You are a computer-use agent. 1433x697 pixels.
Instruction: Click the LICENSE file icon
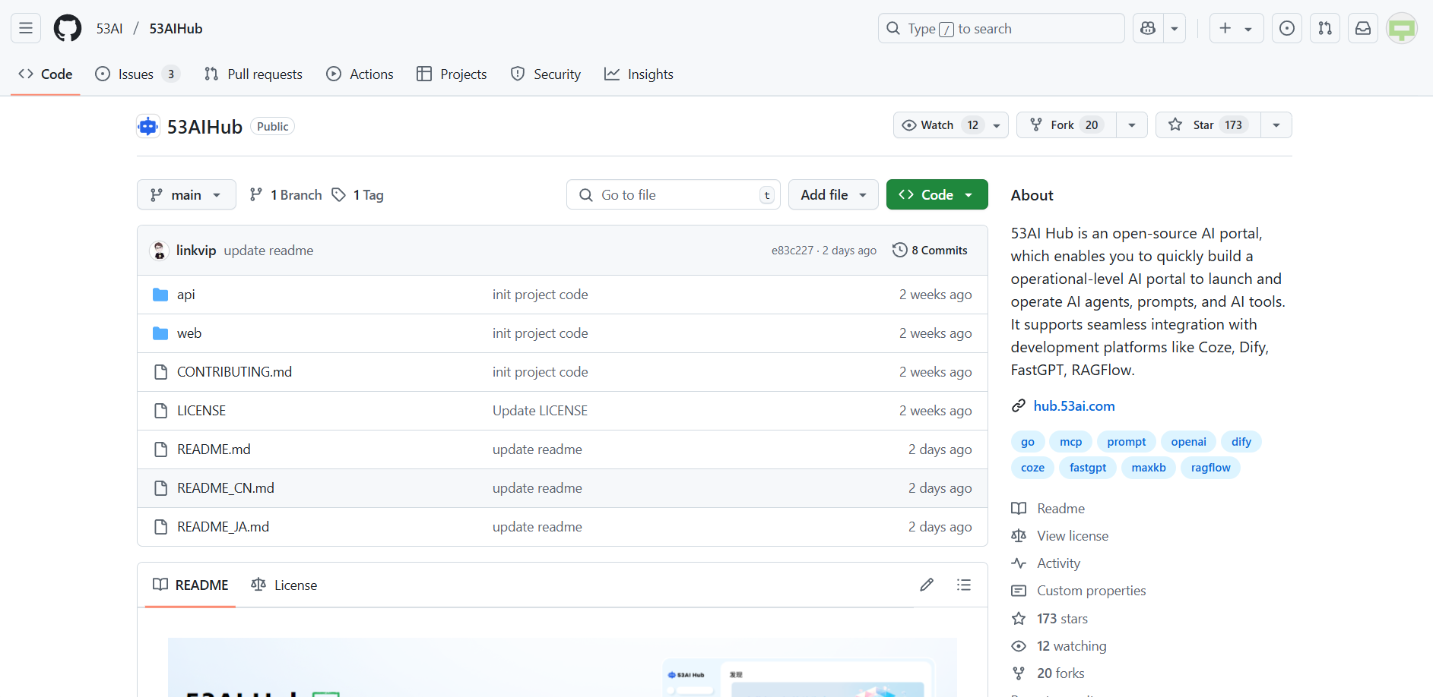coord(160,411)
